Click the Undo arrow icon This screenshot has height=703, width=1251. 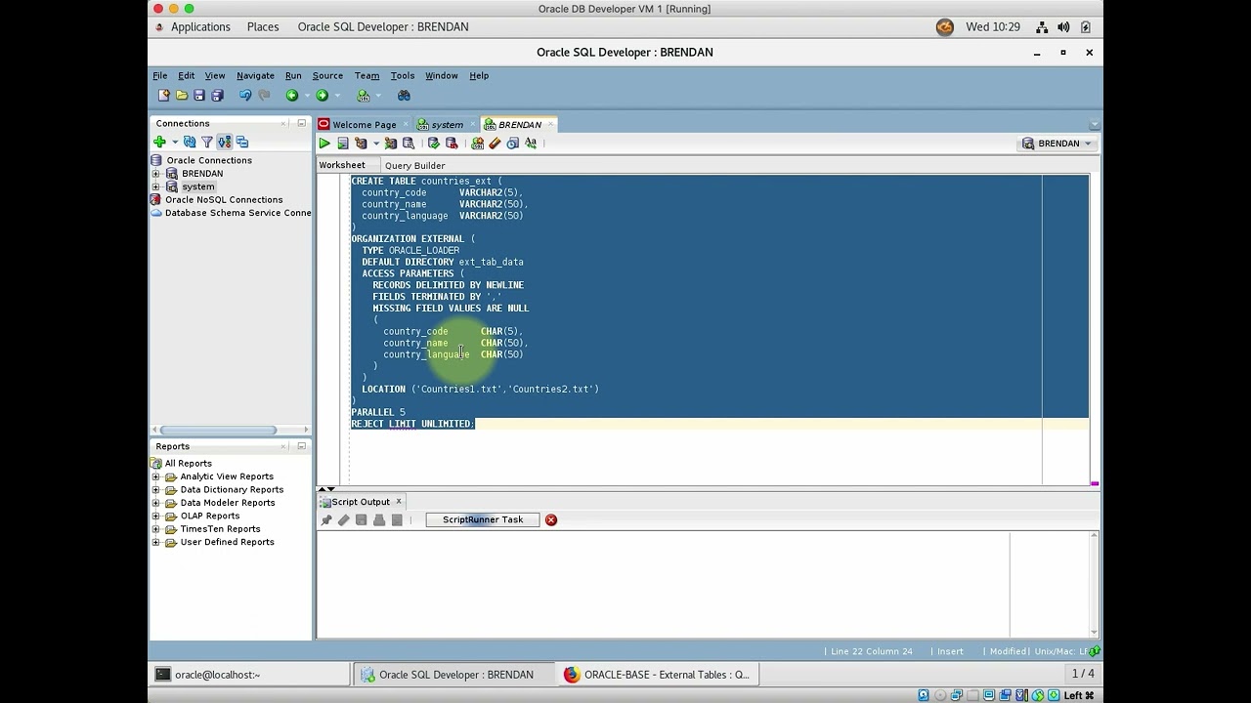point(245,96)
